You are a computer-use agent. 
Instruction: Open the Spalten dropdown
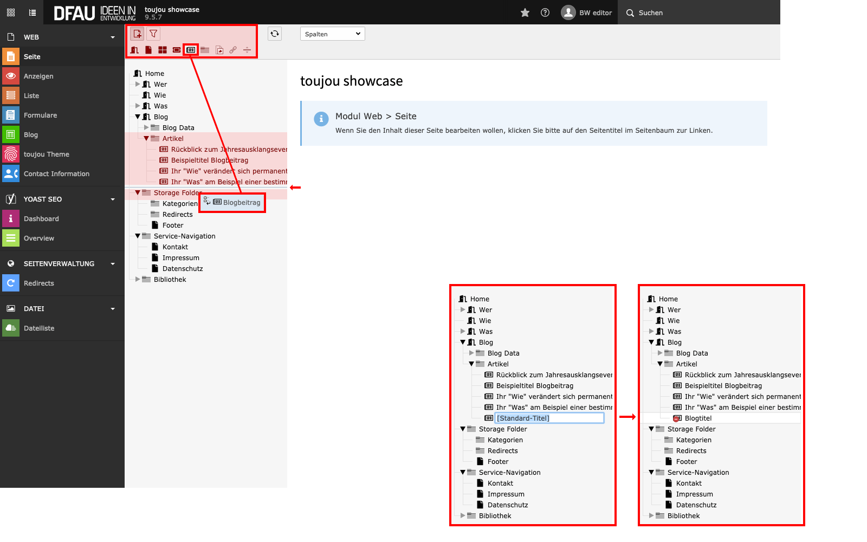tap(332, 34)
